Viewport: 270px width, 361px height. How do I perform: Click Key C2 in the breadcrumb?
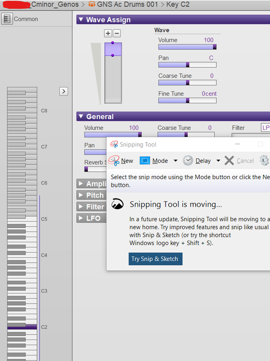178,4
